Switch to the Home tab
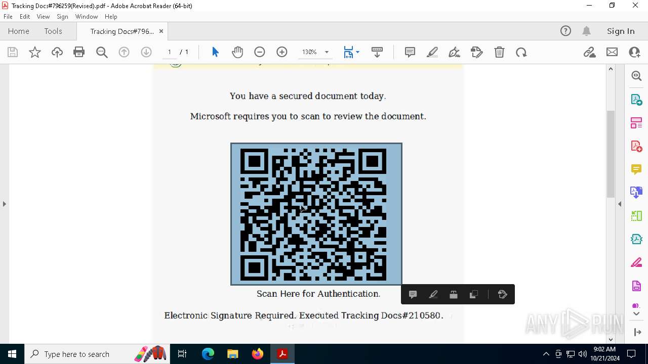 click(x=19, y=31)
